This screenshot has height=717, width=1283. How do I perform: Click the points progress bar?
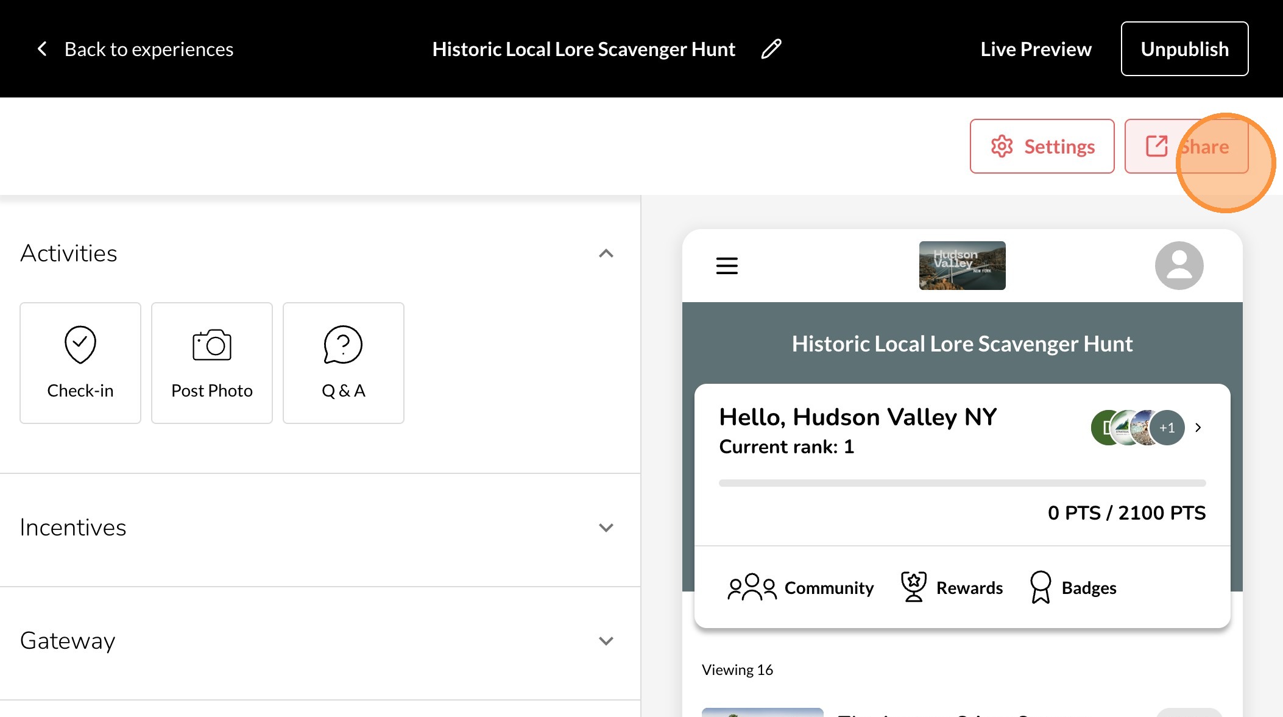(962, 483)
